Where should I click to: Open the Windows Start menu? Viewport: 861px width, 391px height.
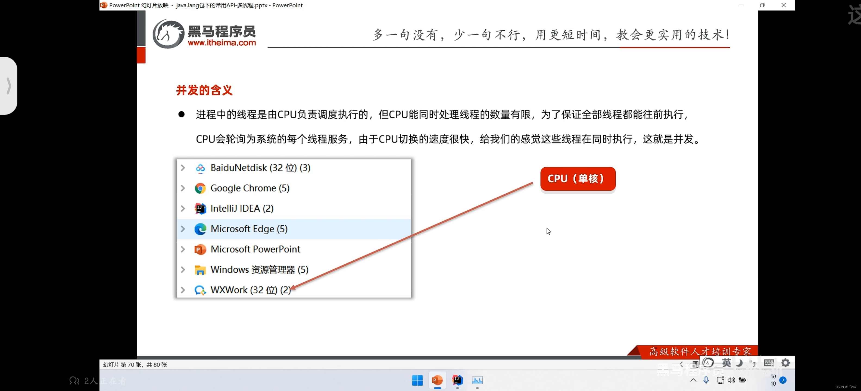tap(417, 380)
